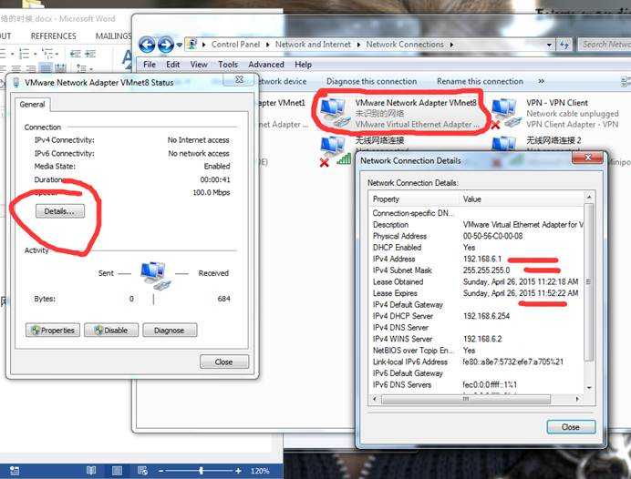Open the View menu in Network Connections
Viewport: 631px width, 479px height.
[199, 65]
